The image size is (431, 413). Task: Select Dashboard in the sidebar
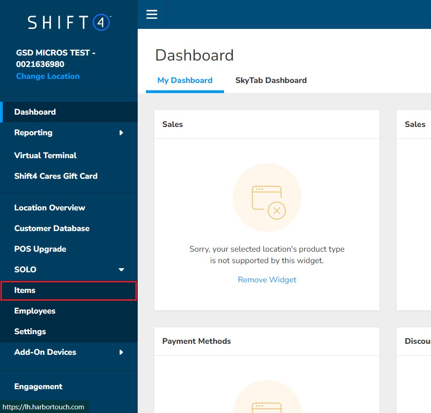pos(35,111)
